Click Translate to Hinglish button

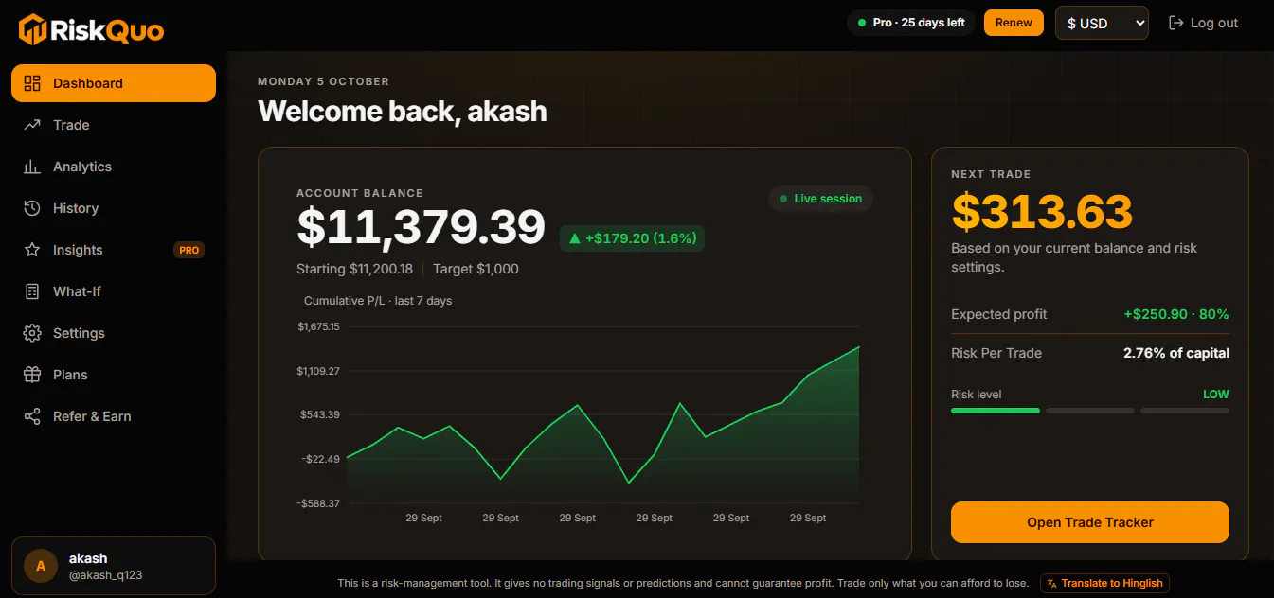point(1104,583)
